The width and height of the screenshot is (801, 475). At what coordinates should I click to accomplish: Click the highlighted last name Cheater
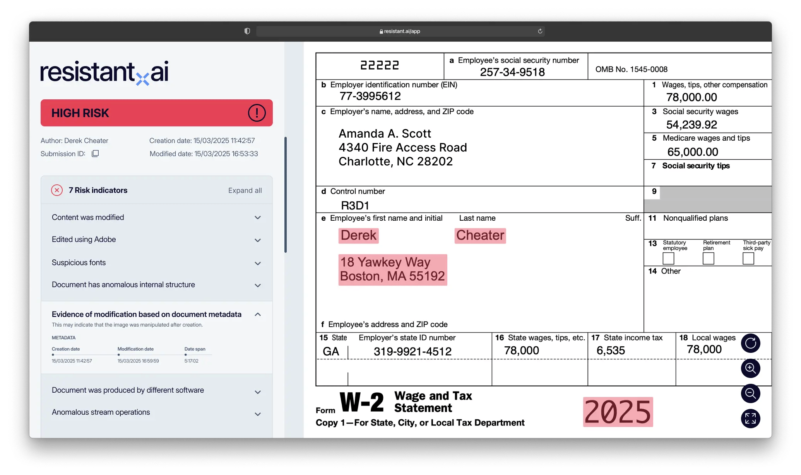click(x=480, y=235)
